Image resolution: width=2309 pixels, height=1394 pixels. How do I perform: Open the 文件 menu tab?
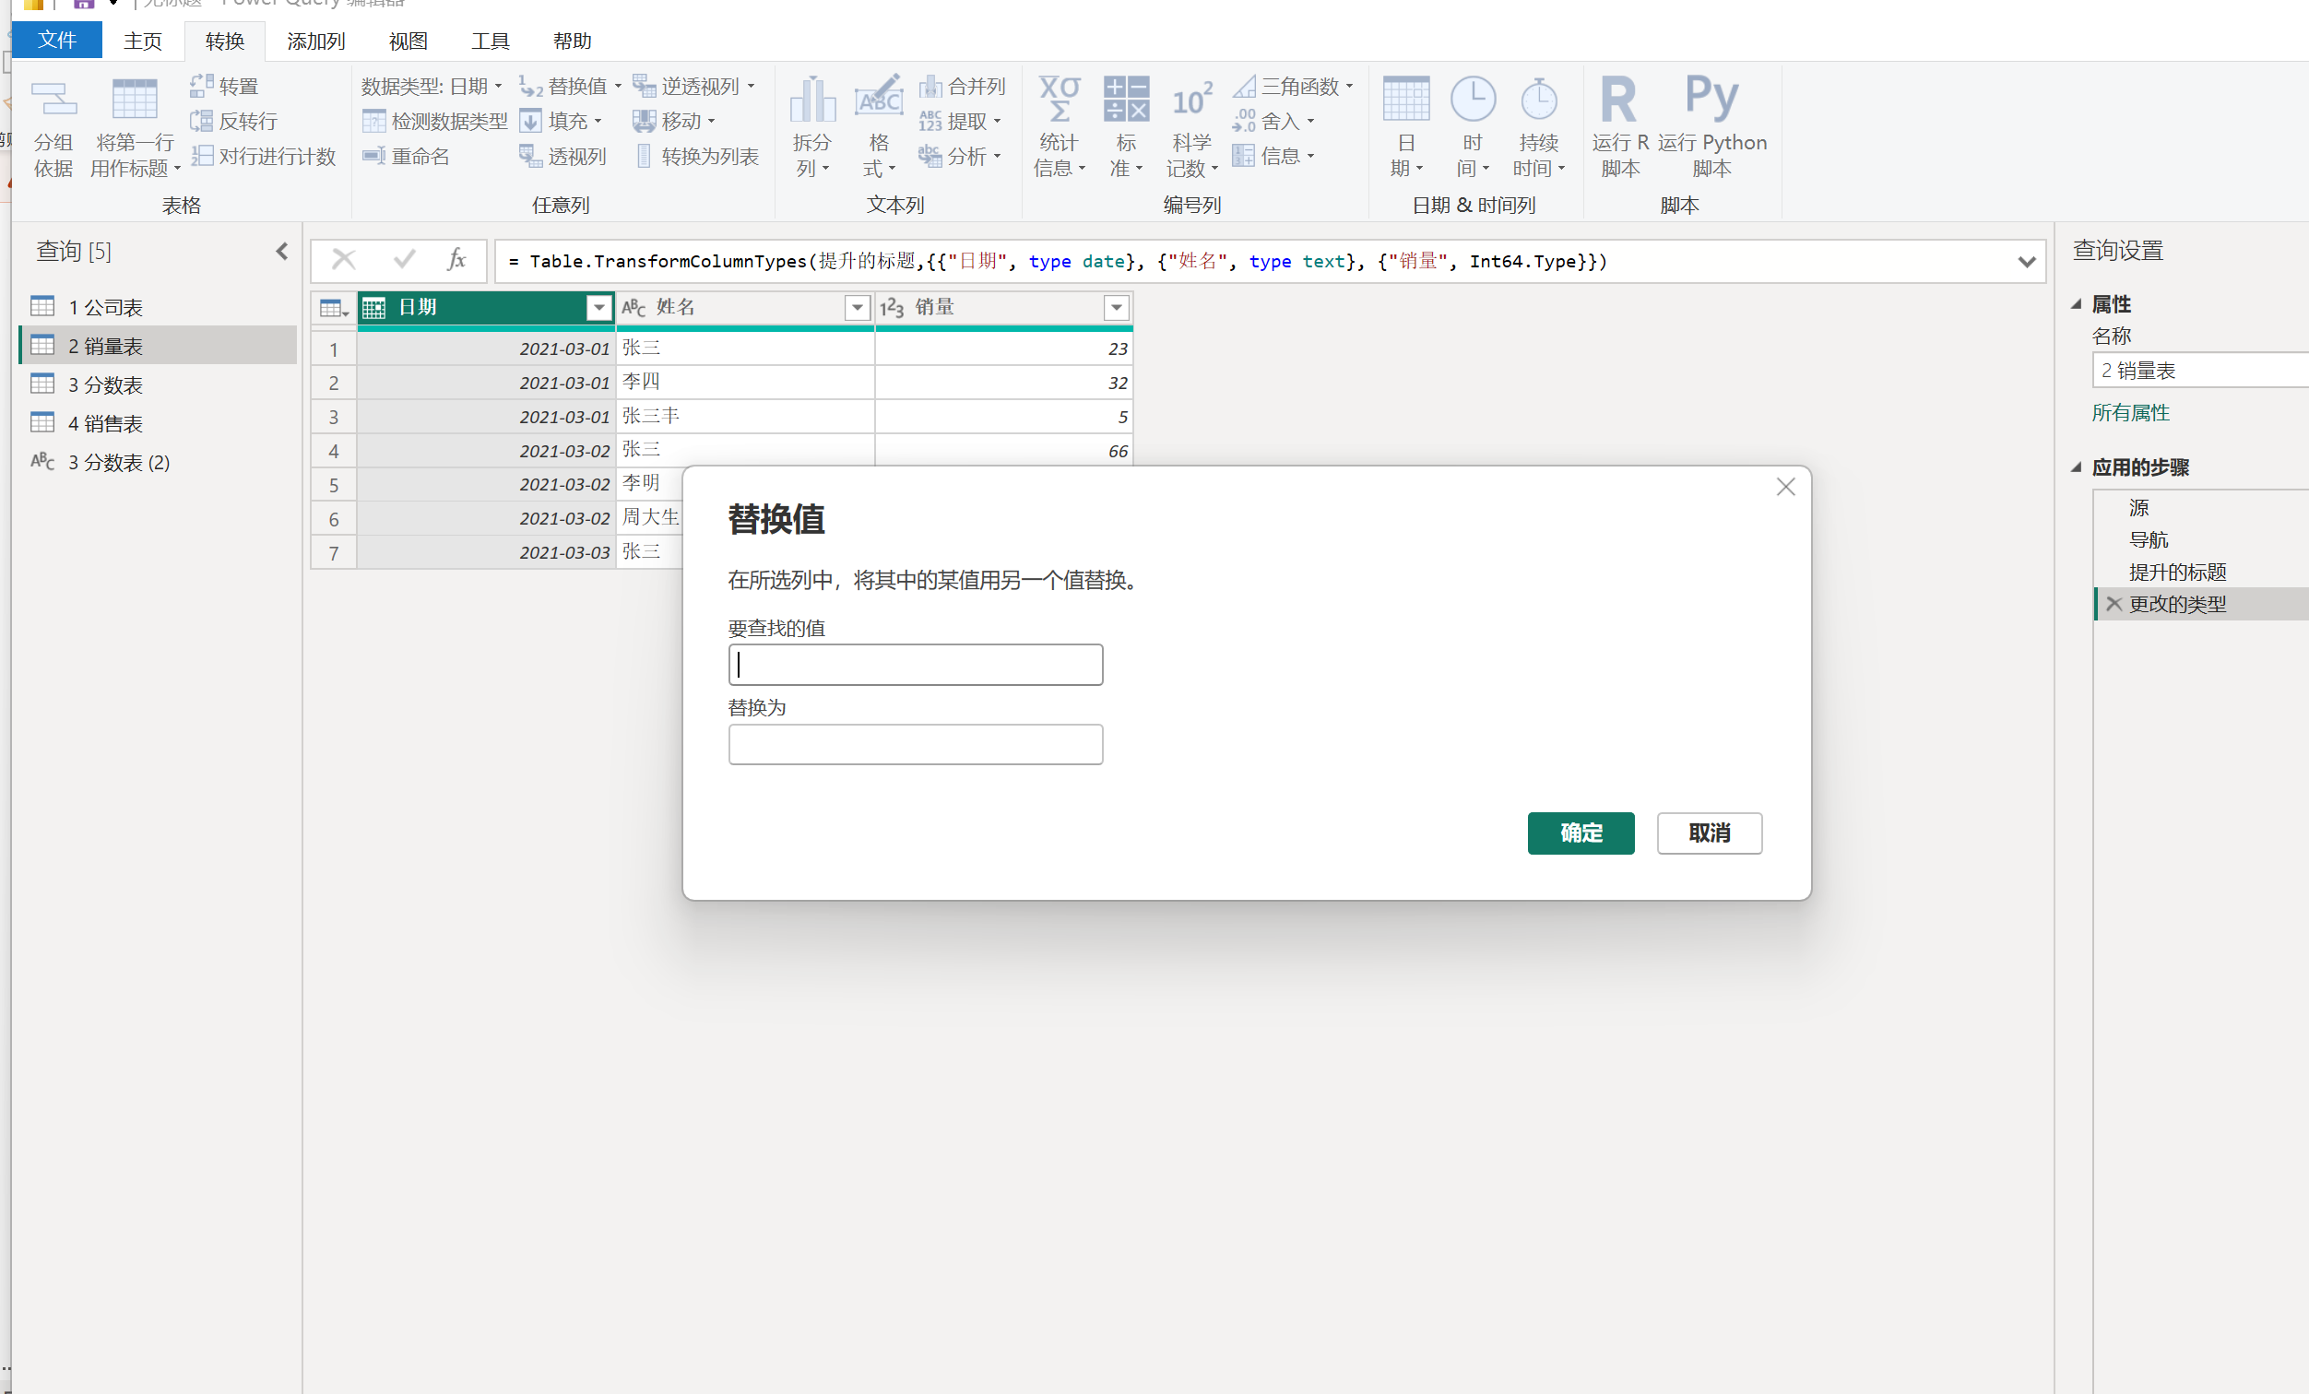click(x=57, y=41)
